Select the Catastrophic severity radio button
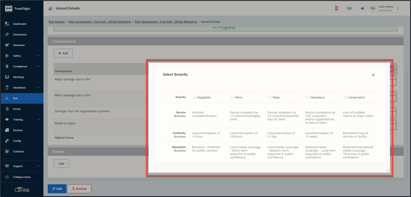The height and width of the screenshot is (197, 411). point(345,97)
